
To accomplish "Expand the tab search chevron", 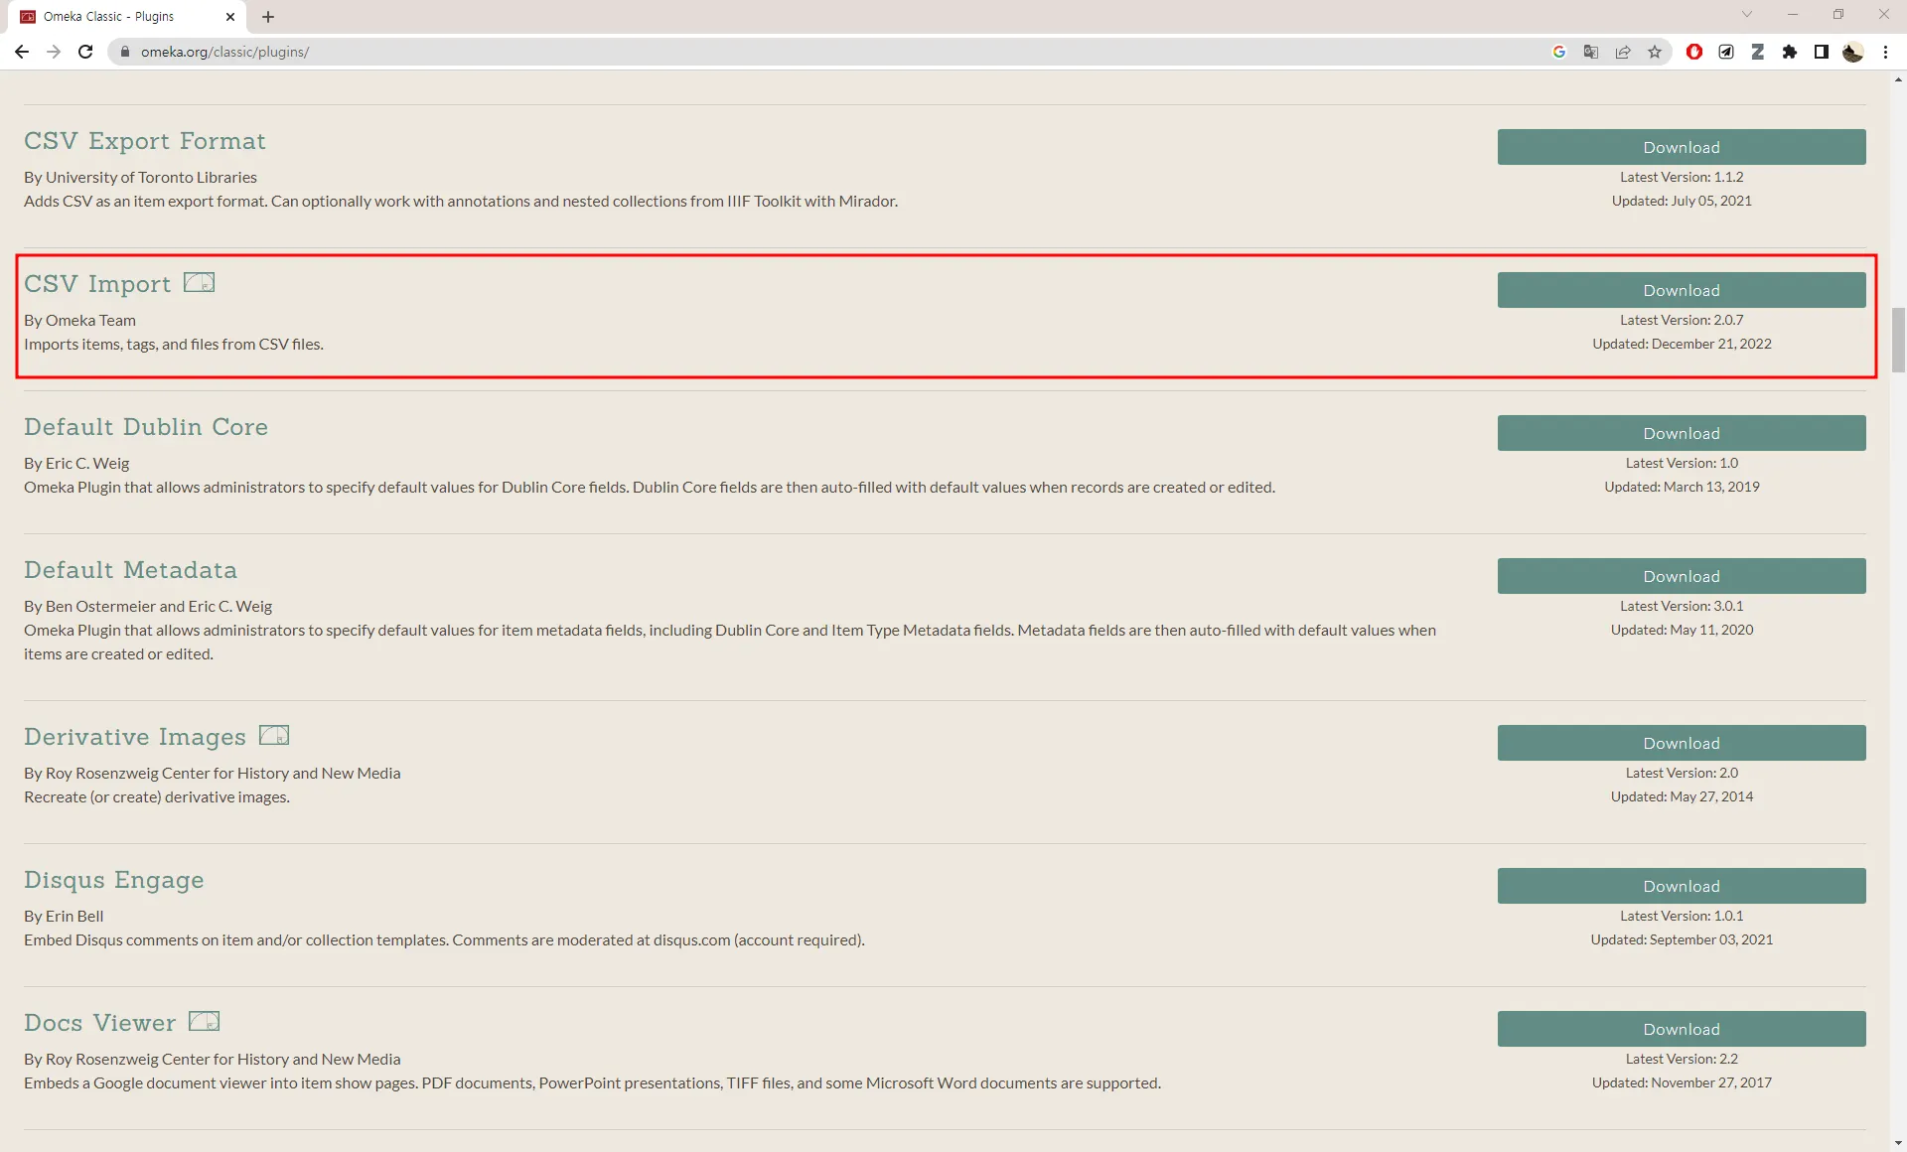I will pos(1747,15).
